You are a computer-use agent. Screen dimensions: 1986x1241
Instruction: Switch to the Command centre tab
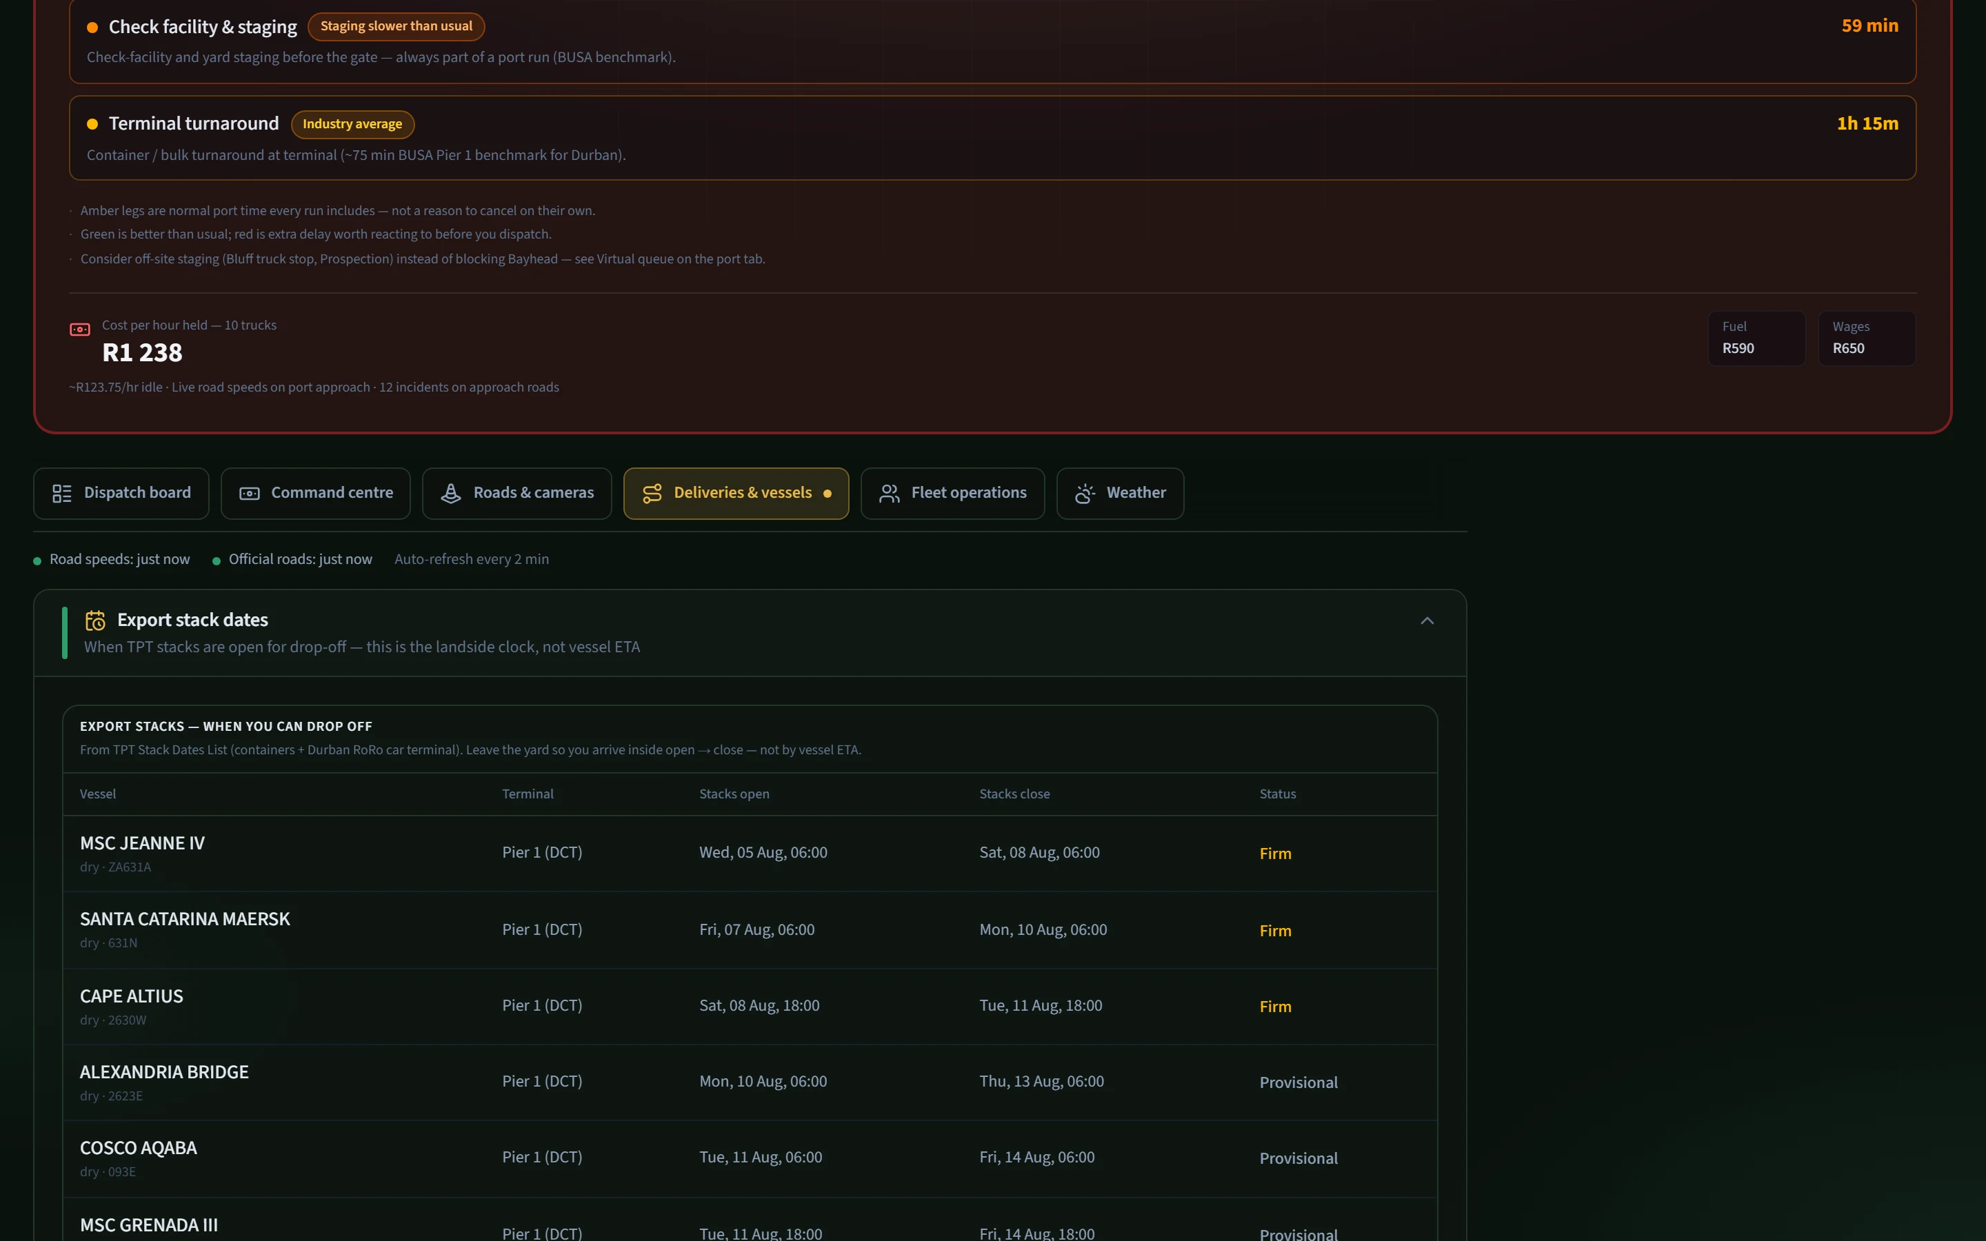316,493
